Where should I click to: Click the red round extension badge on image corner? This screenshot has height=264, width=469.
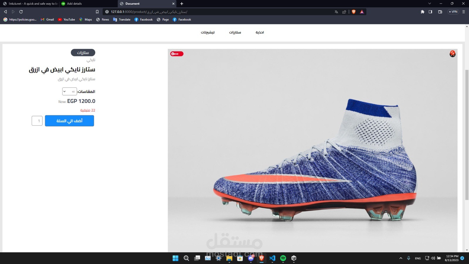click(453, 54)
